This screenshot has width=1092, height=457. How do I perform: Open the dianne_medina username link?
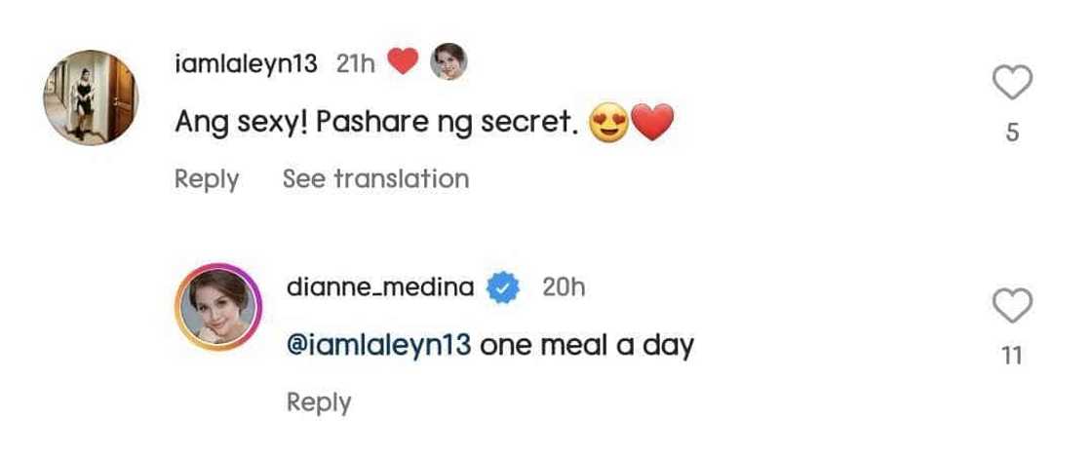click(380, 288)
